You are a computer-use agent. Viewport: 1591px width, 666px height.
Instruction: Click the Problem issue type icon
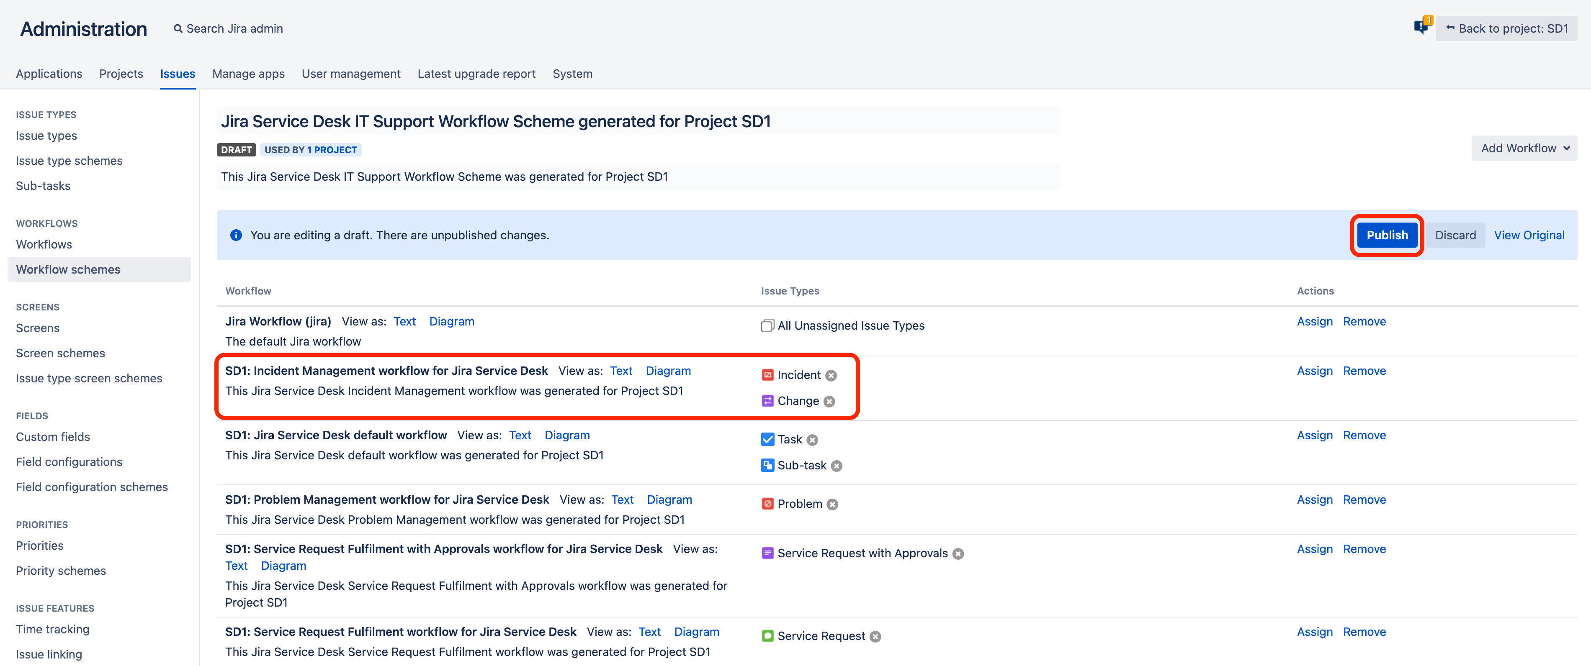tap(767, 504)
